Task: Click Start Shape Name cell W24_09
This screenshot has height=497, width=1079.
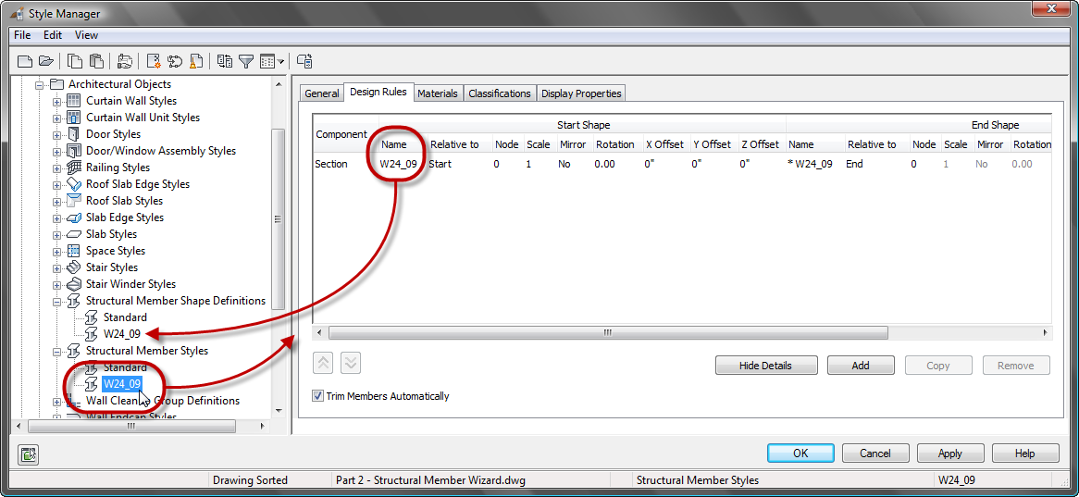Action: pyautogui.click(x=399, y=164)
